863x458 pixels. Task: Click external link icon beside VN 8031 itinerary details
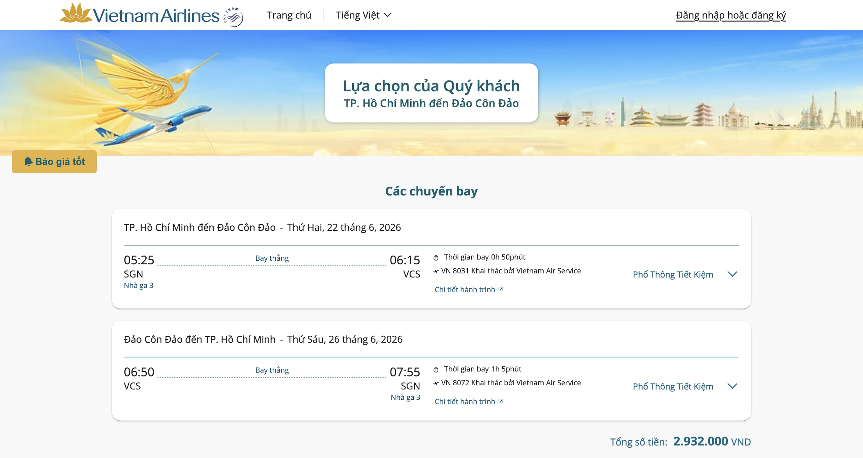pyautogui.click(x=501, y=289)
